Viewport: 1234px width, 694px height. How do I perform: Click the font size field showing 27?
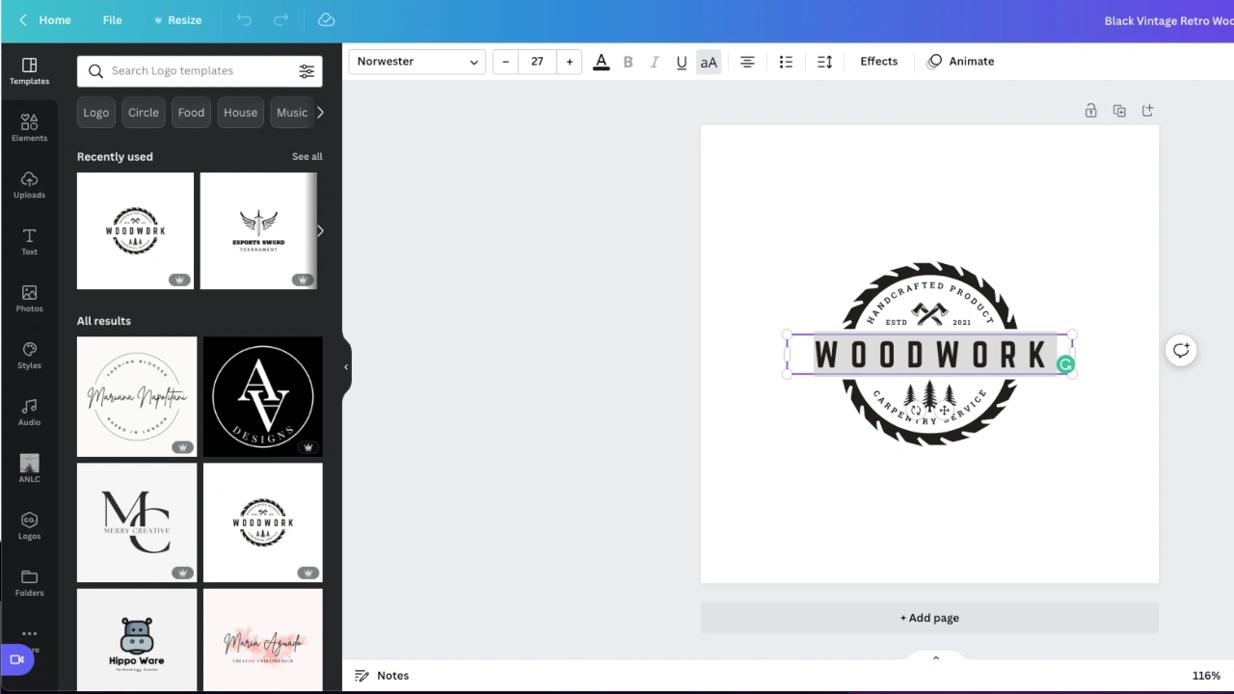pos(537,62)
